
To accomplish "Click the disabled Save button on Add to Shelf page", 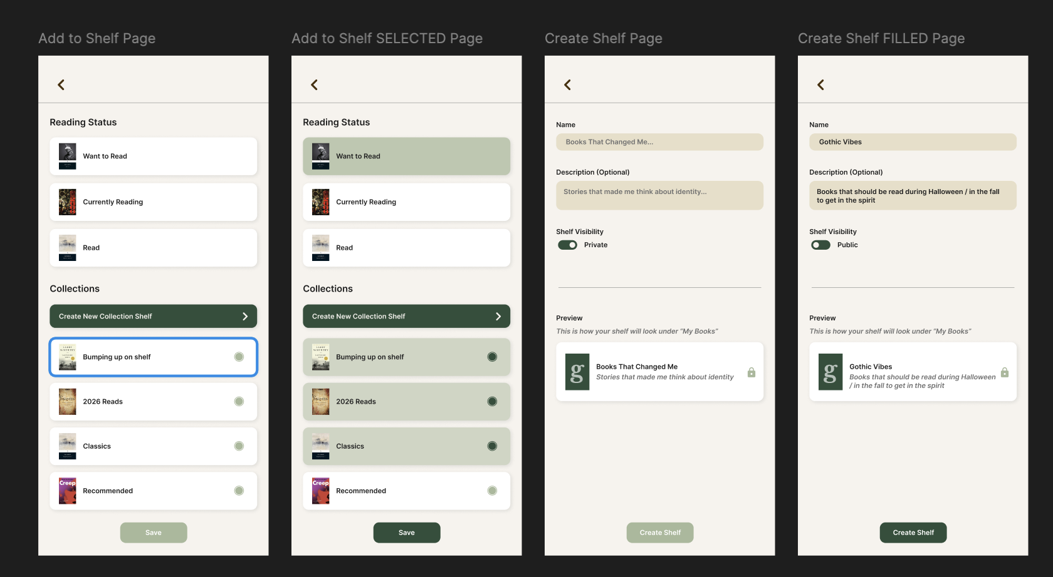I will pyautogui.click(x=154, y=533).
